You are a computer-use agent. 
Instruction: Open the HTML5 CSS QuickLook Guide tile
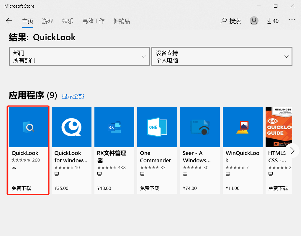click(x=279, y=127)
